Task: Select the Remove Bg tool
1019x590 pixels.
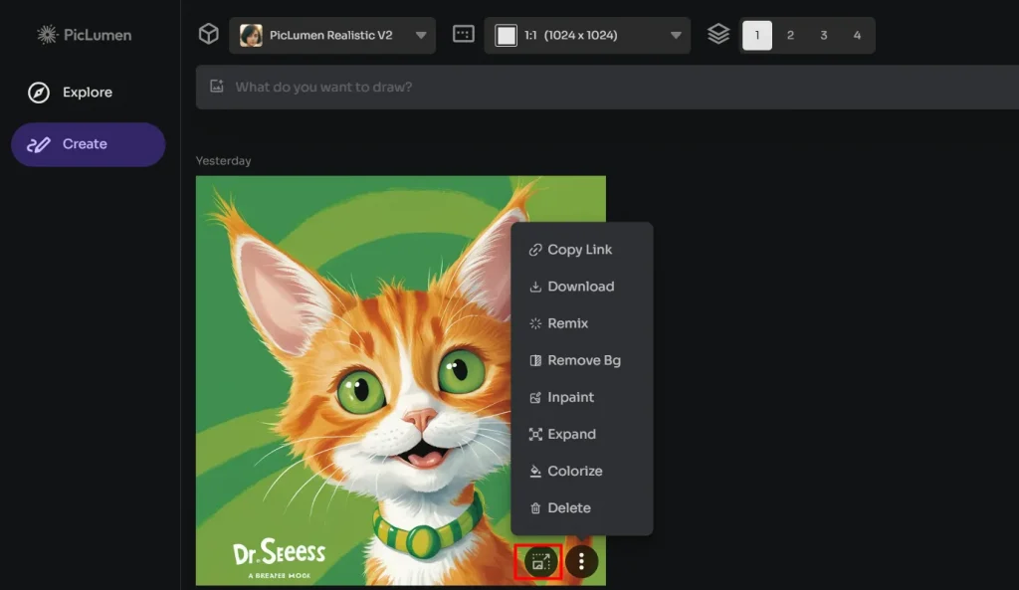Action: click(583, 360)
